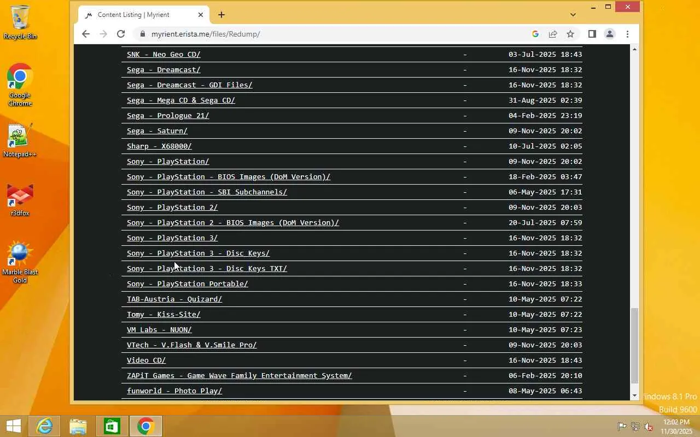Click the Windows Start button
The width and height of the screenshot is (700, 437).
tap(14, 426)
